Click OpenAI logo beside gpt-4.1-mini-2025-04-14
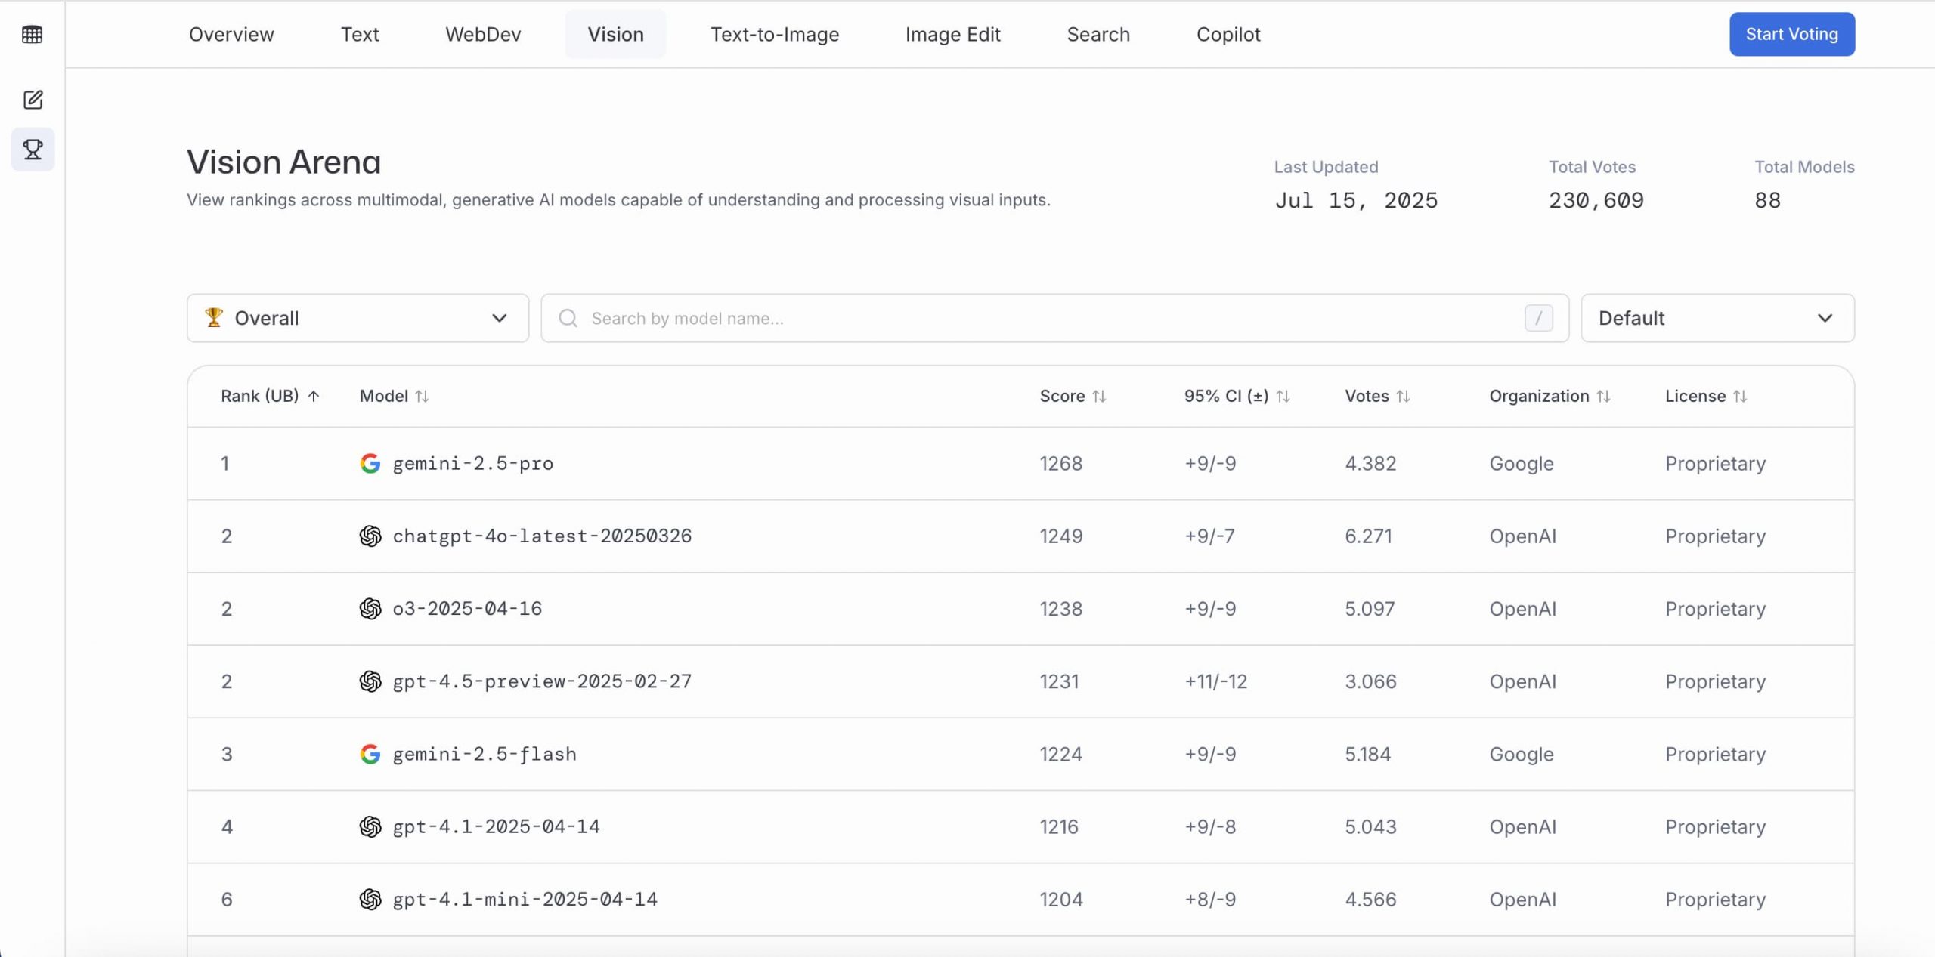 (x=370, y=899)
